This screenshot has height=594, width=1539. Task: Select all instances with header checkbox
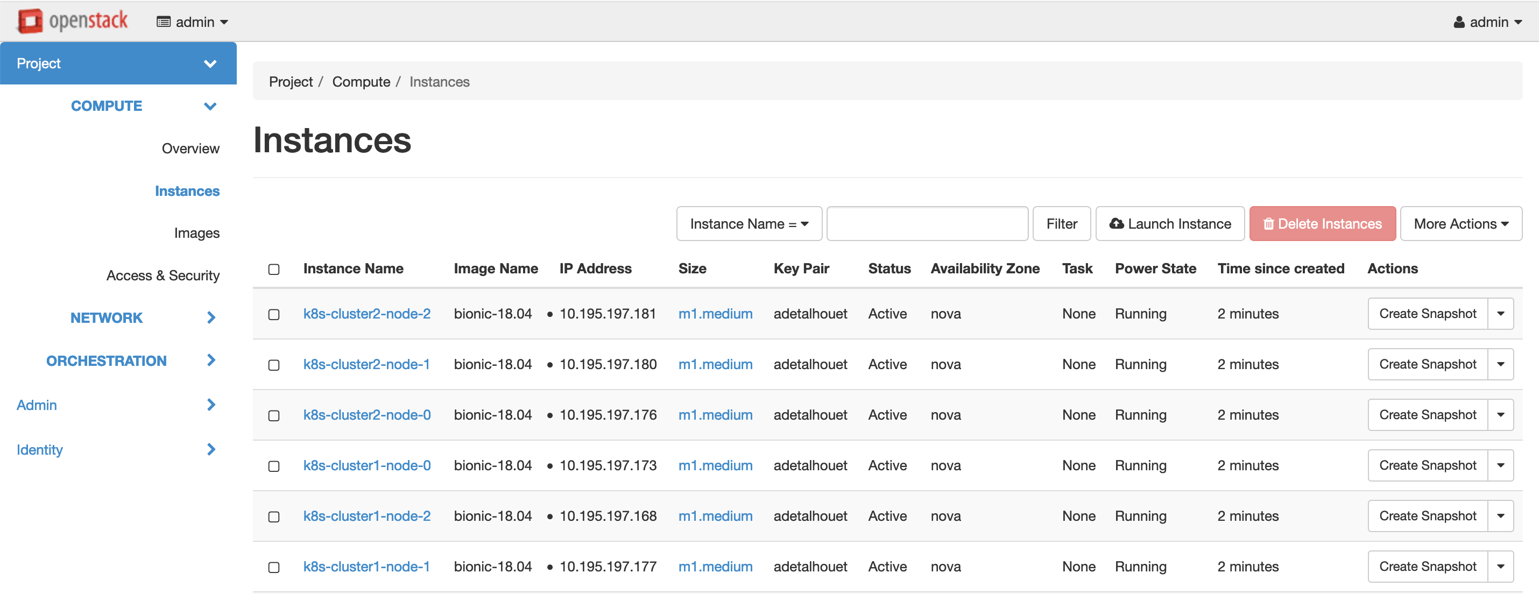[273, 269]
